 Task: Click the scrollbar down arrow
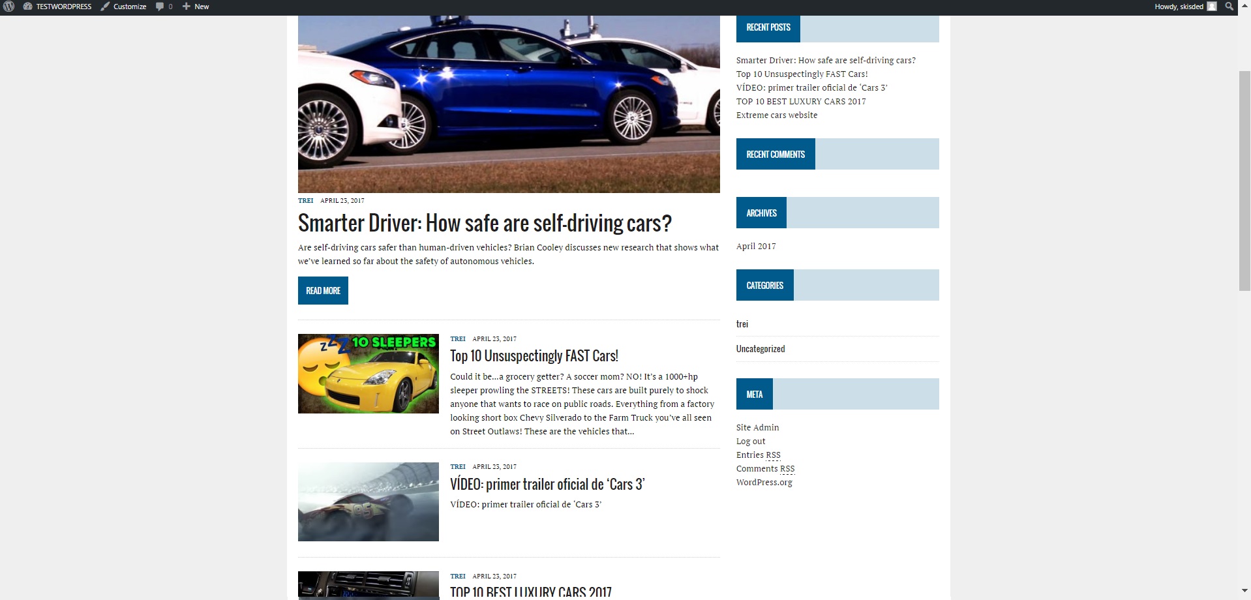coord(1244,591)
